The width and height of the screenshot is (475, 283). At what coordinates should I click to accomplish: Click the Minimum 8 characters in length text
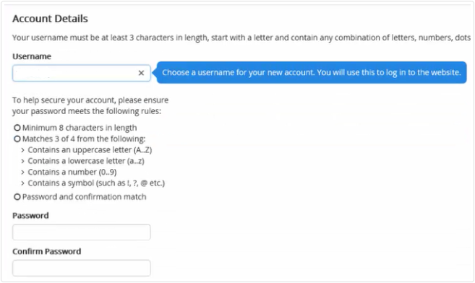[80, 128]
